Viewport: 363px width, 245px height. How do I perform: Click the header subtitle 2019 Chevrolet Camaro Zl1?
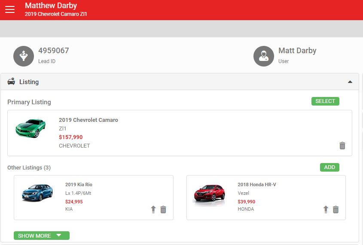tap(56, 14)
